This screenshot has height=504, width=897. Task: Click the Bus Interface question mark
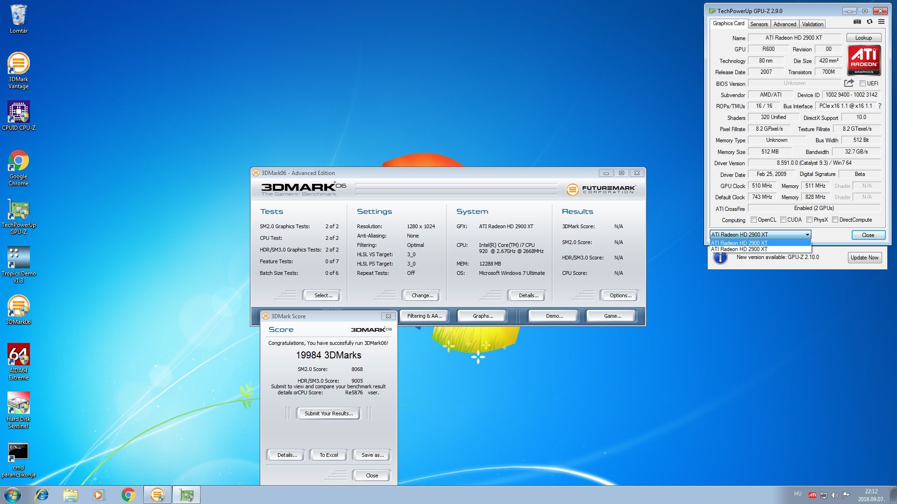[880, 106]
